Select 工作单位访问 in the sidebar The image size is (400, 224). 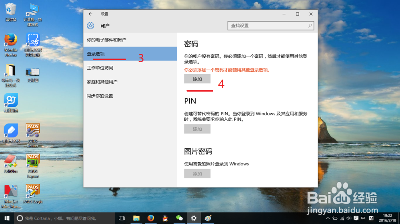pyautogui.click(x=130, y=68)
